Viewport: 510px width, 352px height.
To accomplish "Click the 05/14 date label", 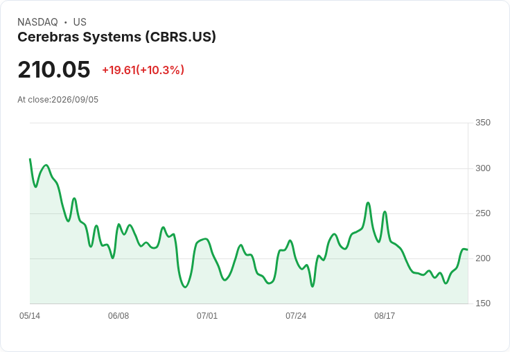I will coord(30,316).
